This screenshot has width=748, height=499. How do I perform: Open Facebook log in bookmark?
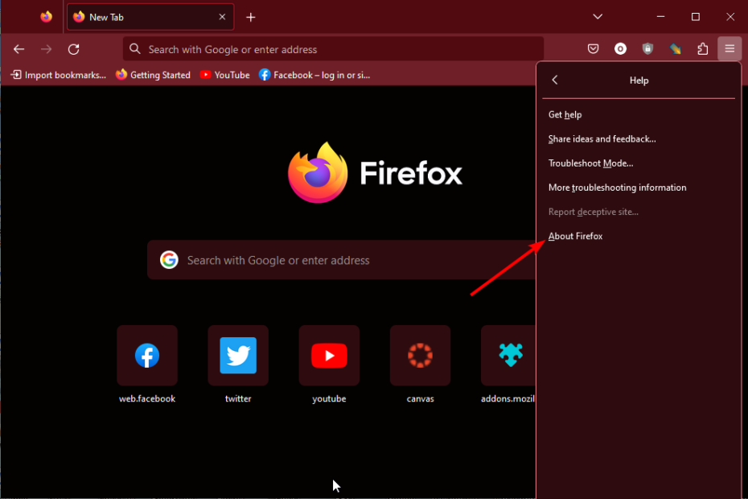click(314, 75)
